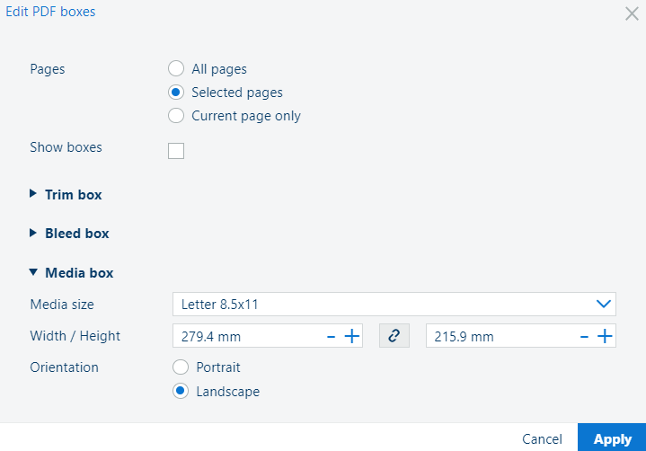This screenshot has width=646, height=451.
Task: Set orientation to Portrait
Action: click(181, 367)
